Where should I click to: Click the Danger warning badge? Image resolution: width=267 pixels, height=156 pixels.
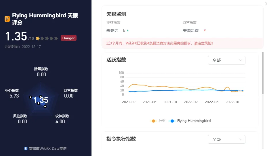tap(68, 38)
